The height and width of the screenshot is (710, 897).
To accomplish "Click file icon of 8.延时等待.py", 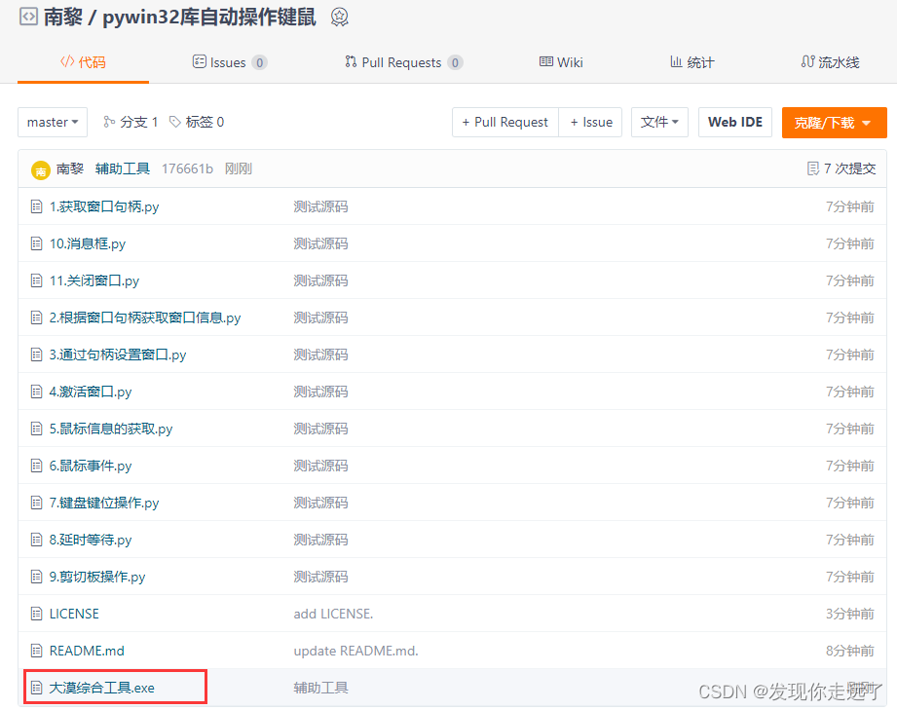I will [x=36, y=540].
